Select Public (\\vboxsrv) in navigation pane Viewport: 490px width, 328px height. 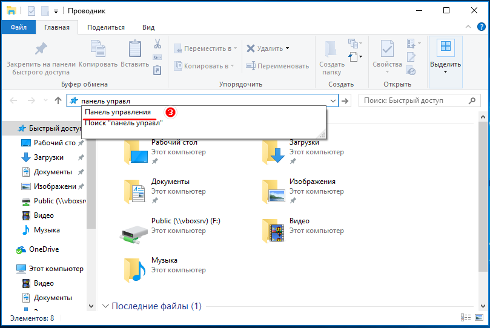(54, 201)
